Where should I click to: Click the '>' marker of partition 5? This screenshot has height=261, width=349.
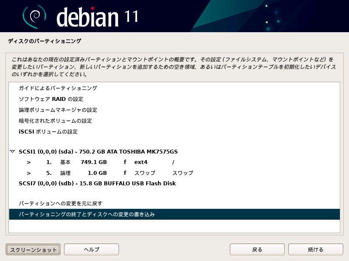point(29,173)
